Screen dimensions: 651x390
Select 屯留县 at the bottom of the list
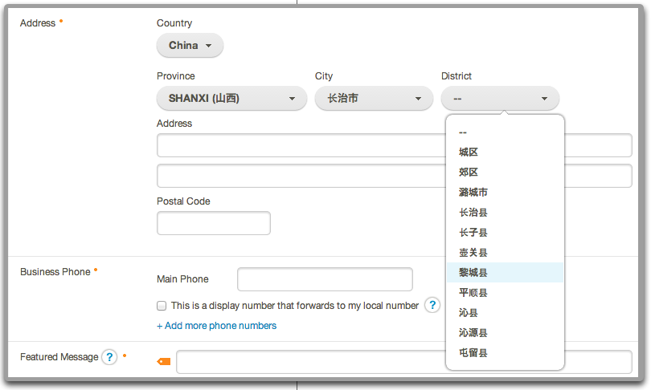(x=473, y=353)
